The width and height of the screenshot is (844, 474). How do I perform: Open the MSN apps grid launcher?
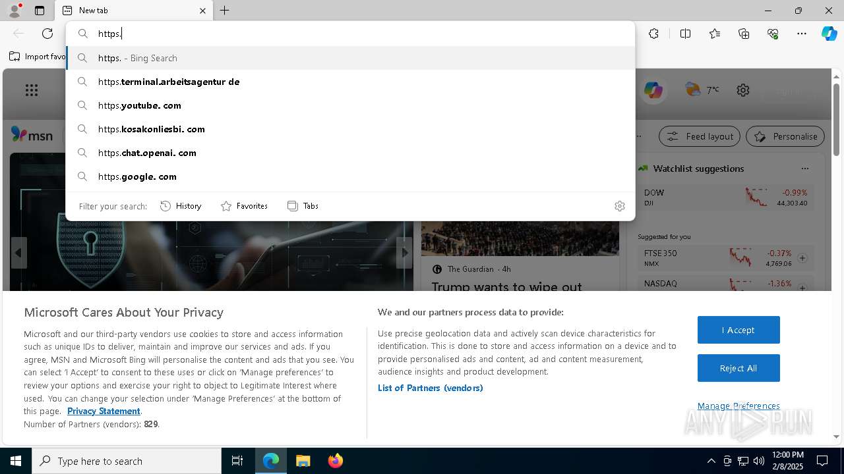(x=32, y=91)
